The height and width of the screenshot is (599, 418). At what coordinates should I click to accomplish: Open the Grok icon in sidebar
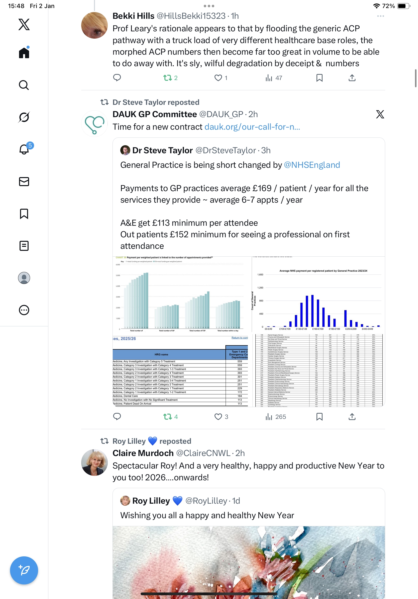[24, 117]
